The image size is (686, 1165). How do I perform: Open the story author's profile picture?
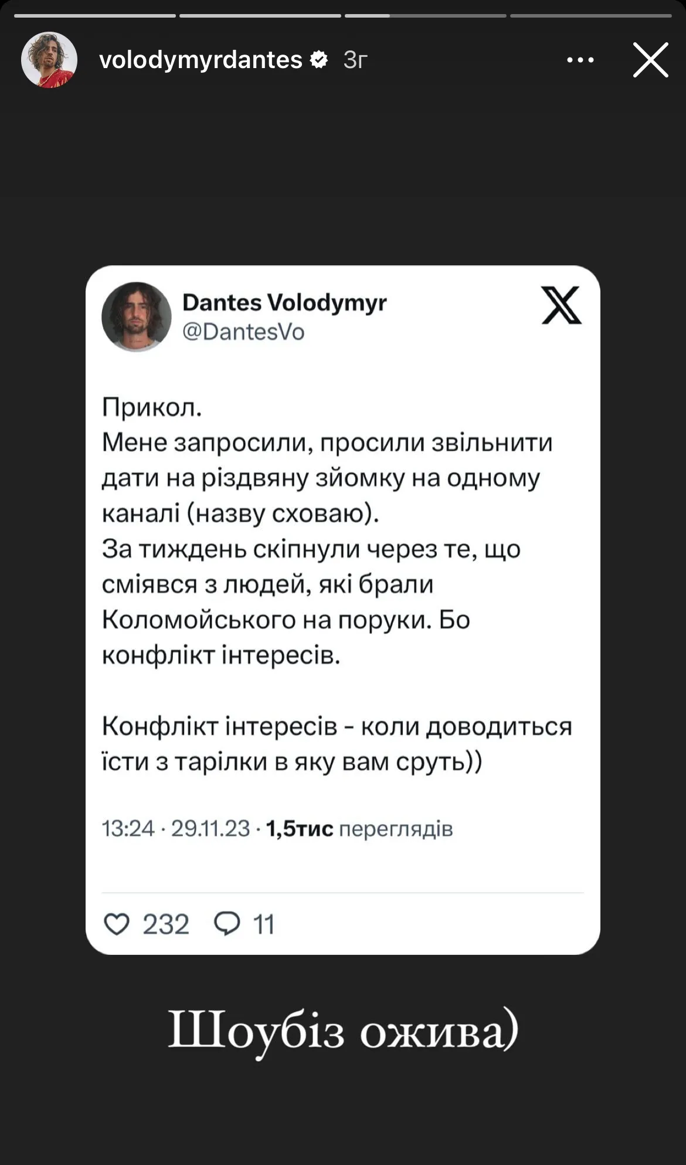click(49, 60)
